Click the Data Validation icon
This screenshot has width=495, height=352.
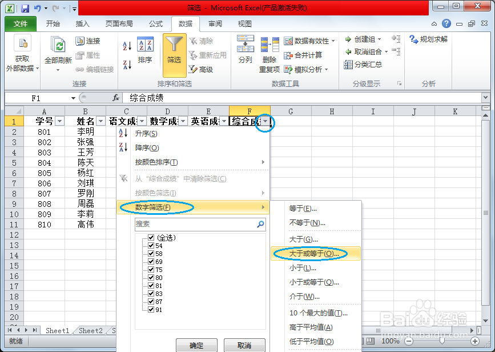pos(288,41)
